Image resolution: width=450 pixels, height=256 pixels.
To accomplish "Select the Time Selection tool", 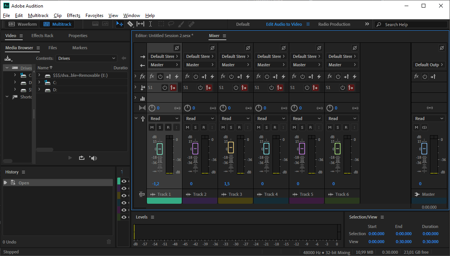I will click(x=150, y=24).
